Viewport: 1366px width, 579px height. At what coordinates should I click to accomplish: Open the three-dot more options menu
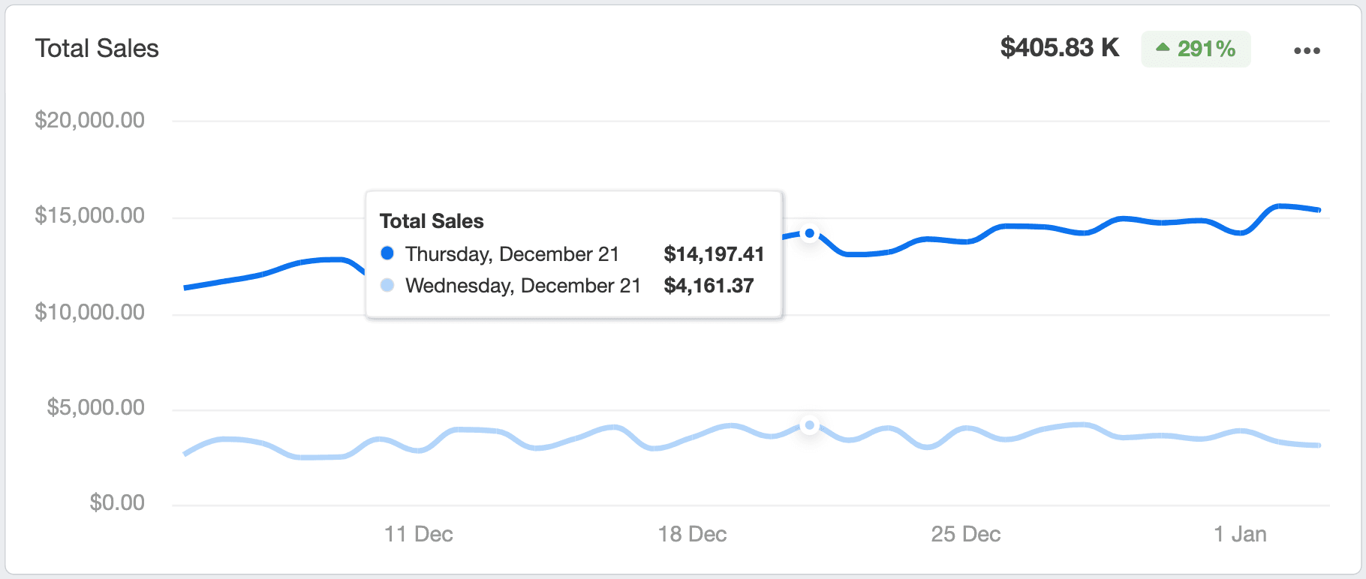pos(1307,50)
